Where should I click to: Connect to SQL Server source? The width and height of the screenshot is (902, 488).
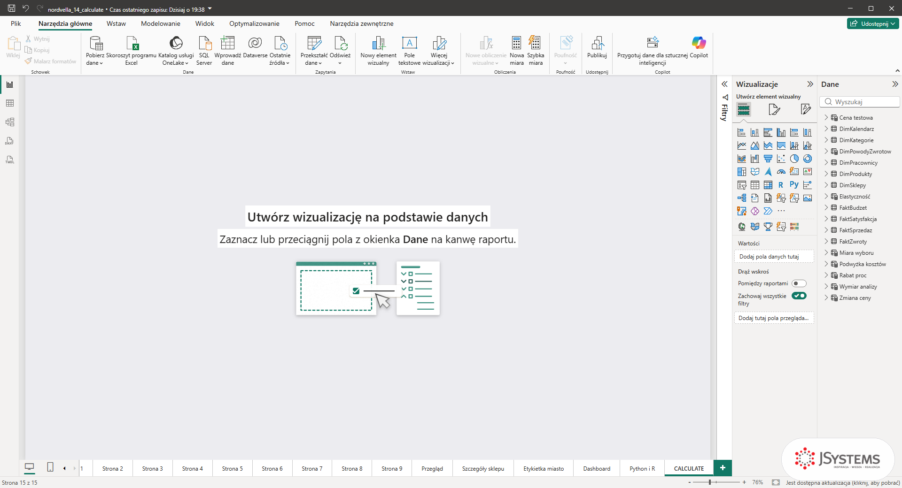pyautogui.click(x=204, y=50)
